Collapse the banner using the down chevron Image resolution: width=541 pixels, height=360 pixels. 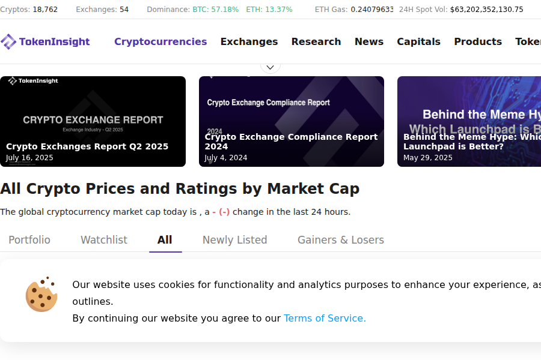click(x=270, y=66)
